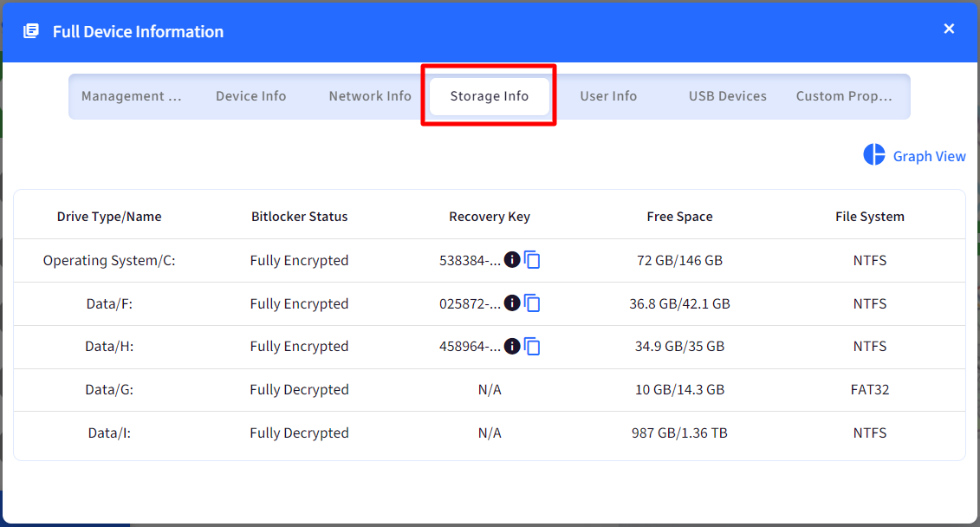Switch to the USB Devices tab
Image resolution: width=980 pixels, height=527 pixels.
click(x=728, y=96)
